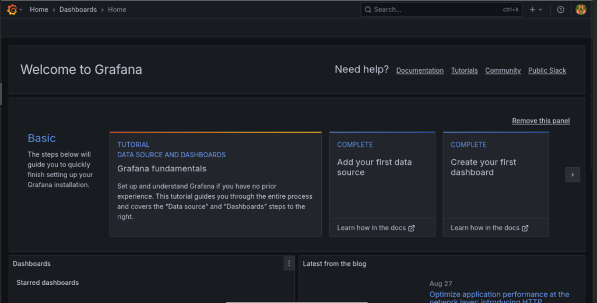Viewport: 597px width, 303px height.
Task: Click the magnifier search icon
Action: [368, 9]
